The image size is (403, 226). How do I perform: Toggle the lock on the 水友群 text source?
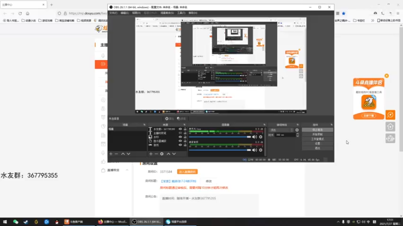click(x=185, y=129)
